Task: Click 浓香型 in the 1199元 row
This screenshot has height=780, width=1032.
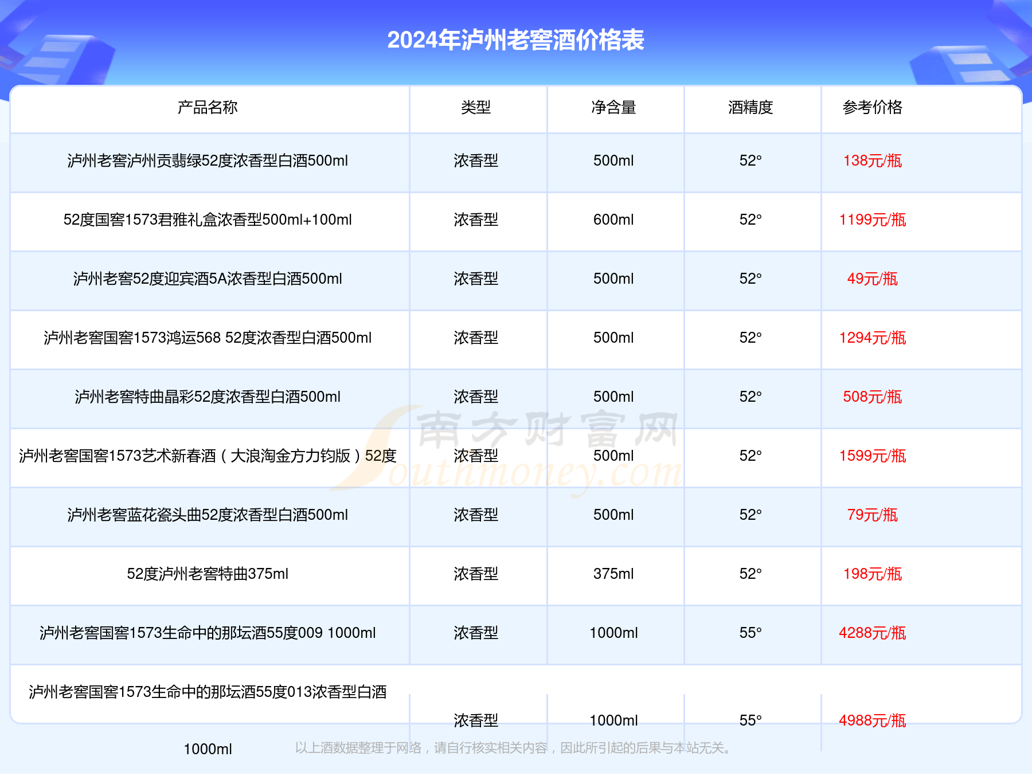Action: click(x=476, y=220)
